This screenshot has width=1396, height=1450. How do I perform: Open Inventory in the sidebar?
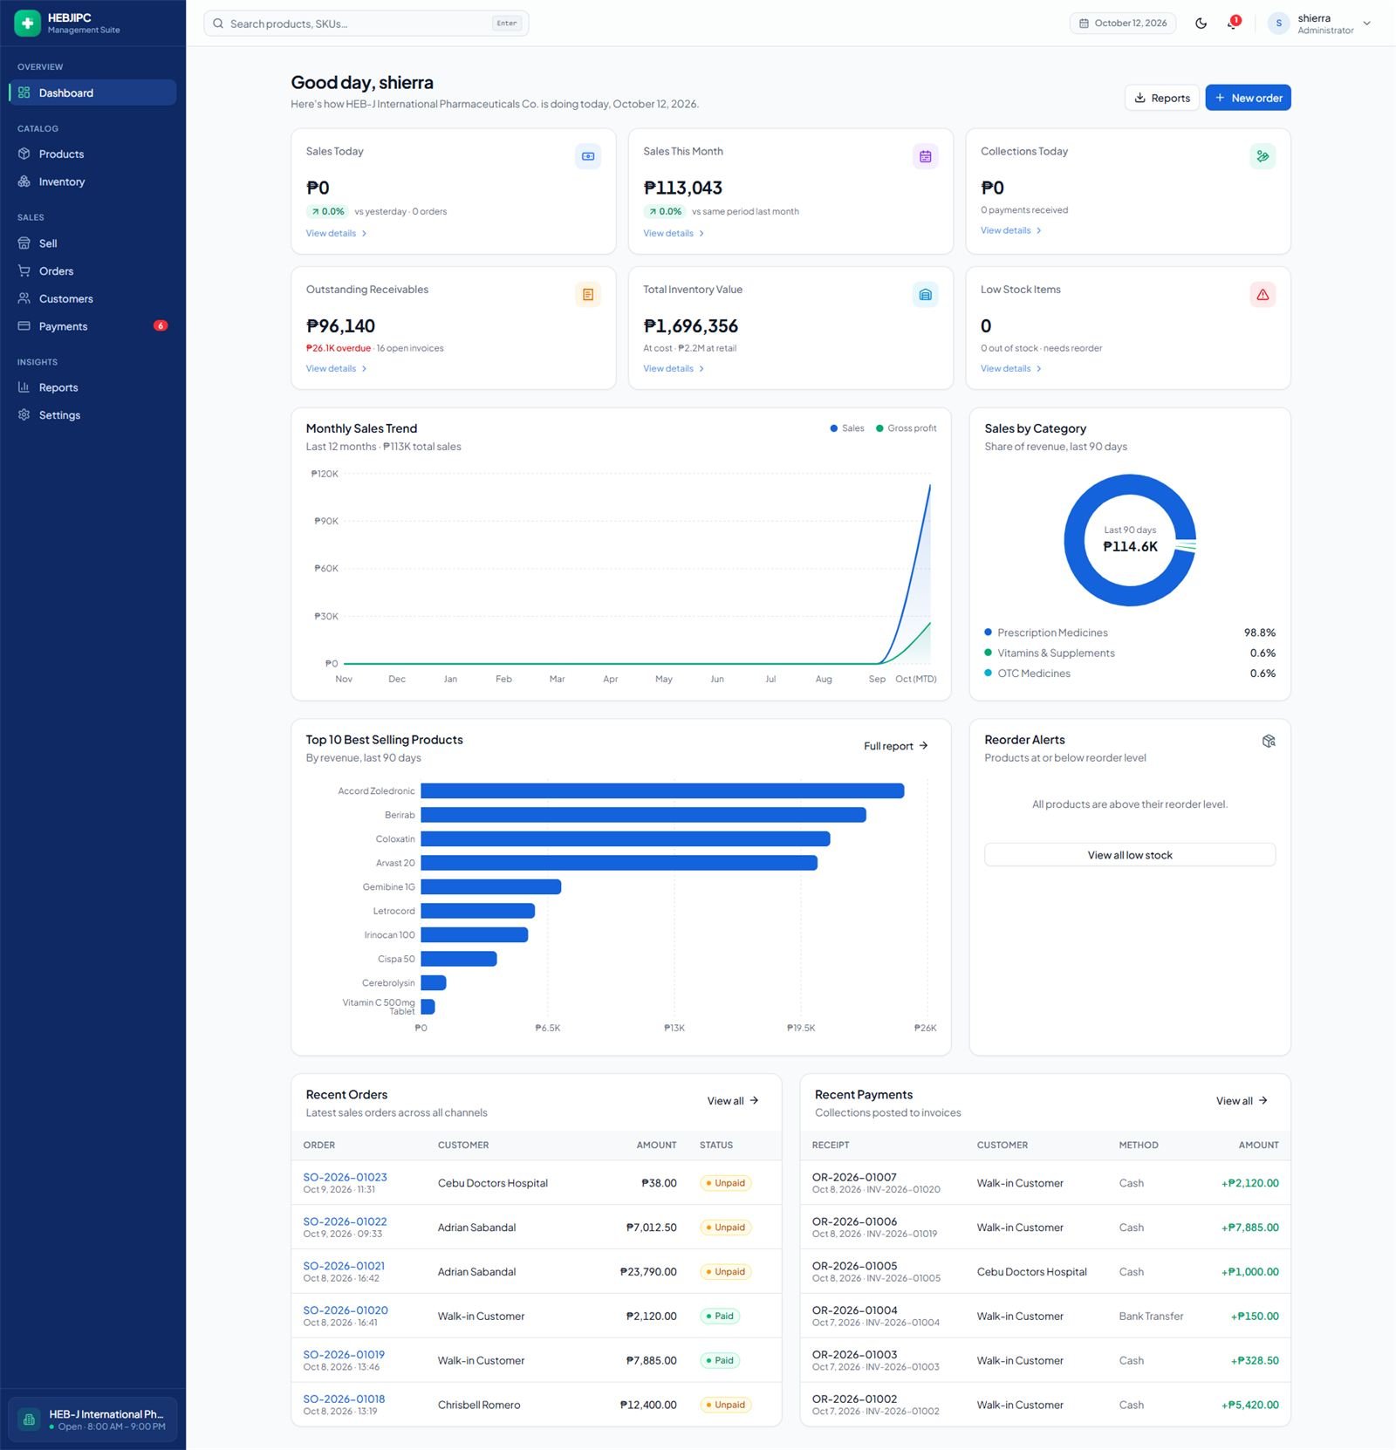tap(92, 181)
